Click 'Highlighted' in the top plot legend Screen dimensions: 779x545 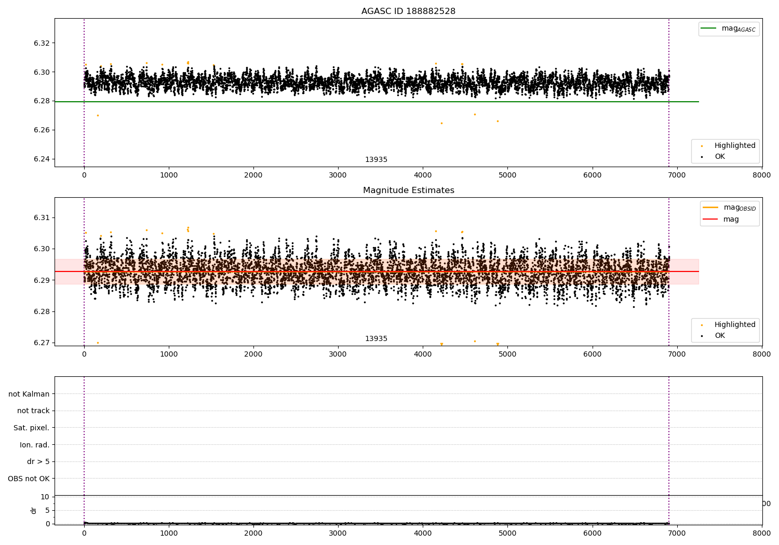(x=734, y=146)
